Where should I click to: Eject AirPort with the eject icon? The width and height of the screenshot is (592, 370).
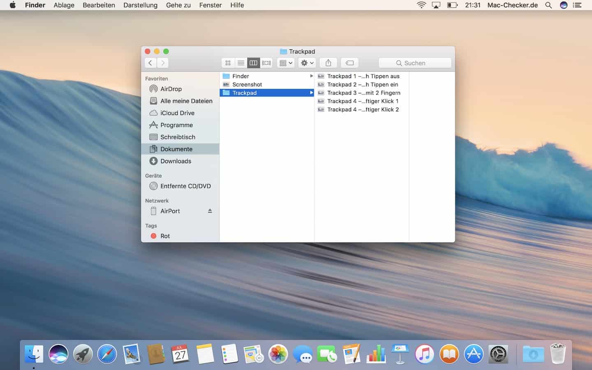210,211
